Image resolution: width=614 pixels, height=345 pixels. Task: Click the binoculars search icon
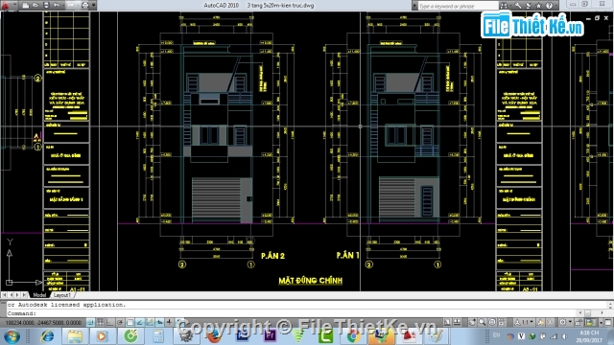click(504, 6)
